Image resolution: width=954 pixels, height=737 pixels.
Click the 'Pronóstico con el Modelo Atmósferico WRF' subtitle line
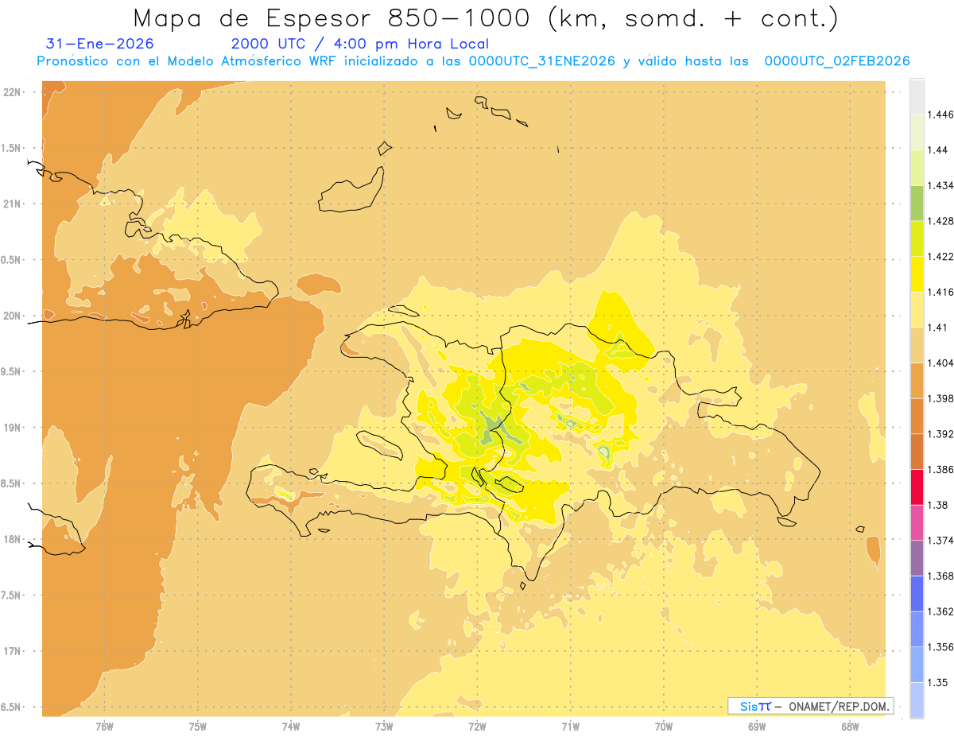[x=473, y=61]
